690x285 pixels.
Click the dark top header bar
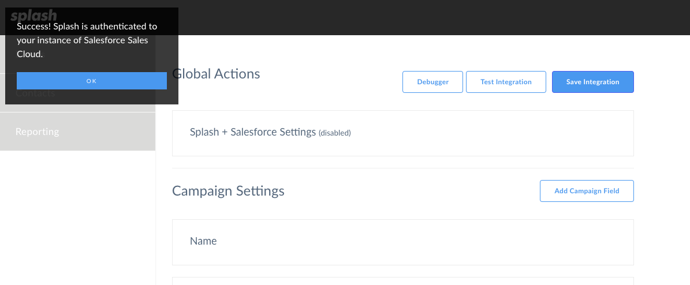431,17
